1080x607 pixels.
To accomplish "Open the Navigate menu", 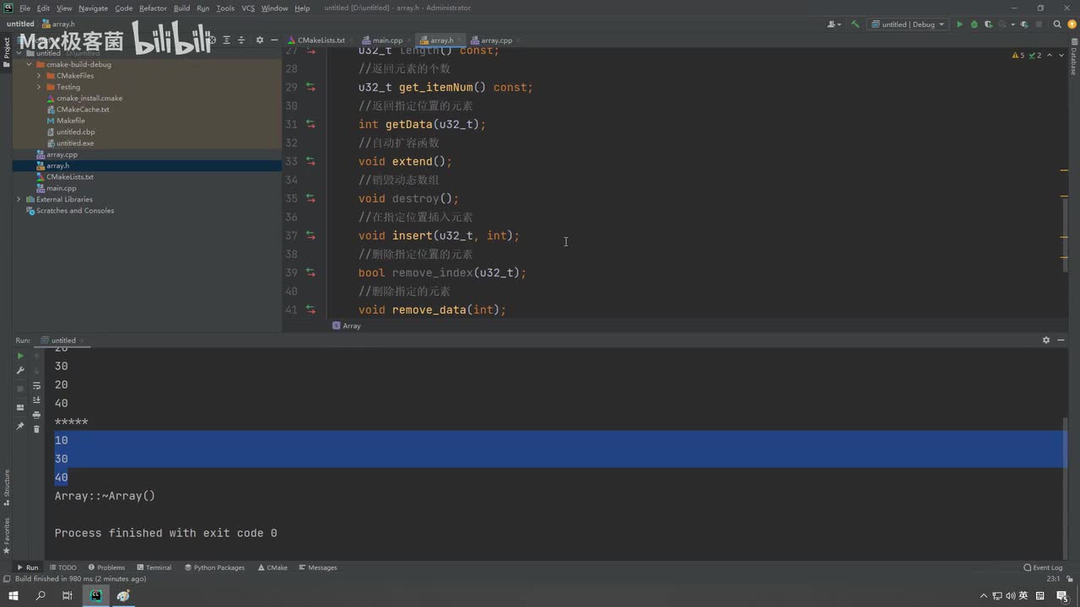I will [x=93, y=8].
